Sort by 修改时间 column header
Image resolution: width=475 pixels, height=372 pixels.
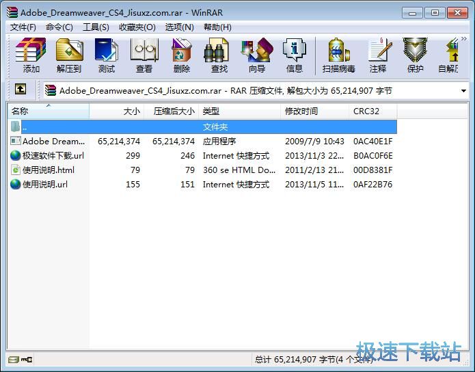(x=315, y=111)
